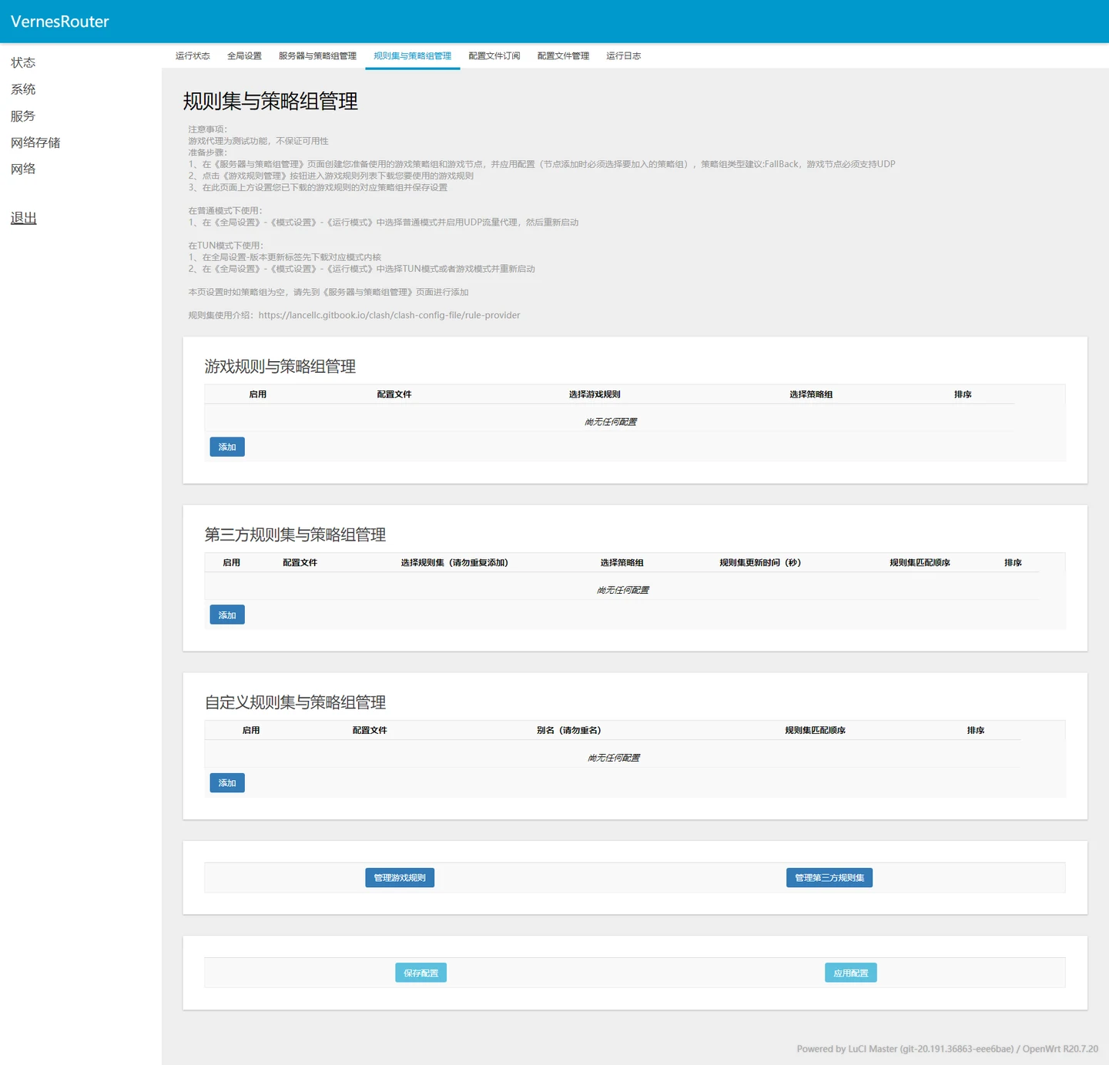Click the rule-provider gitbook URL text
The width and height of the screenshot is (1109, 1065).
pos(390,315)
